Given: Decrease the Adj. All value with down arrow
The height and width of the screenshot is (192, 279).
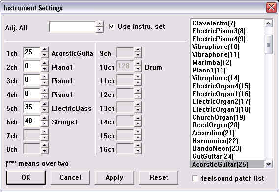Looking at the screenshot, I should tap(99, 30).
